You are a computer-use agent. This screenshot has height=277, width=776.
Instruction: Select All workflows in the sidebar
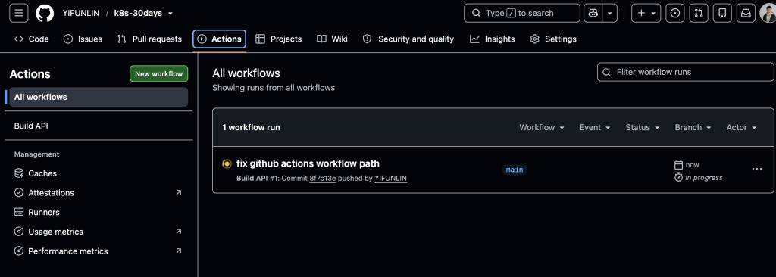coord(99,97)
